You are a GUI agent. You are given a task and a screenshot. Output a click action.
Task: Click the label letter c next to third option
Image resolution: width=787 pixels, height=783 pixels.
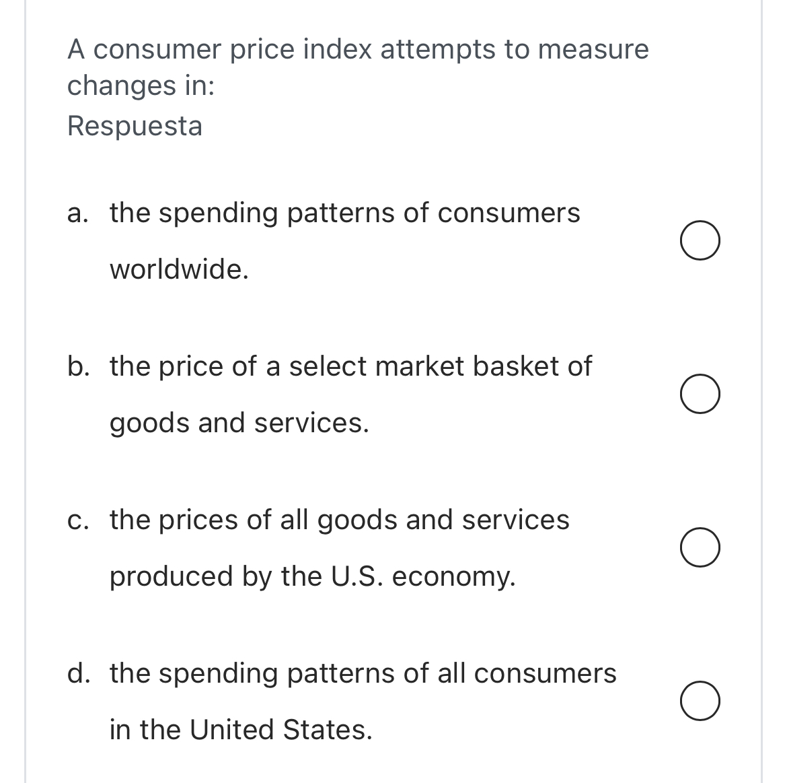point(76,520)
